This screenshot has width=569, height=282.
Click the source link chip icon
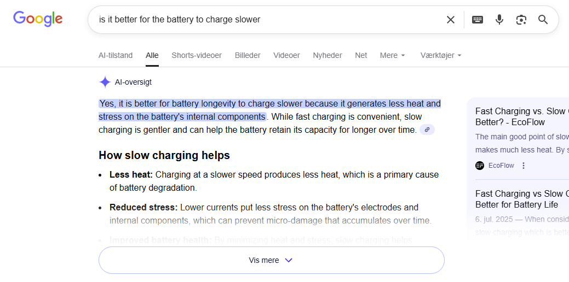click(427, 130)
